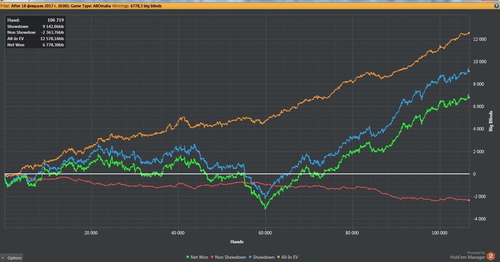Viewport: 500px width, 262px height.
Task: Click the All-In EV value '12 578,16bb'
Action: click(x=52, y=39)
